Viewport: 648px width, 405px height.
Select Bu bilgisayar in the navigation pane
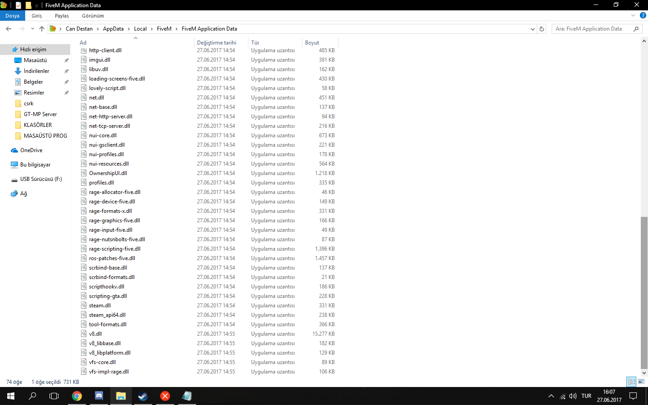[x=35, y=165]
